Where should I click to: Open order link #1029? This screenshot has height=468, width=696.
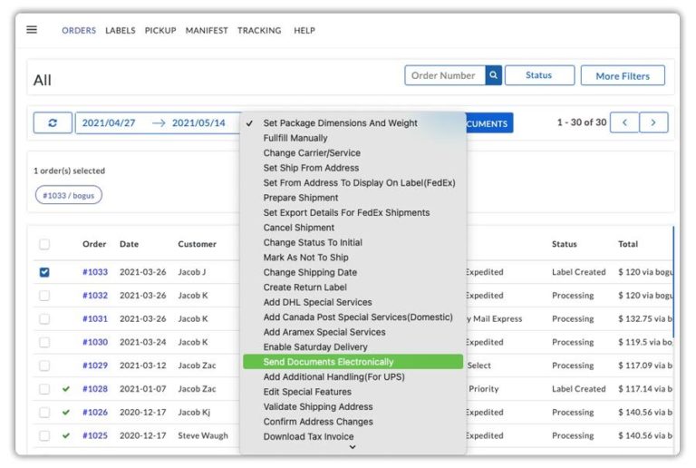(x=95, y=366)
